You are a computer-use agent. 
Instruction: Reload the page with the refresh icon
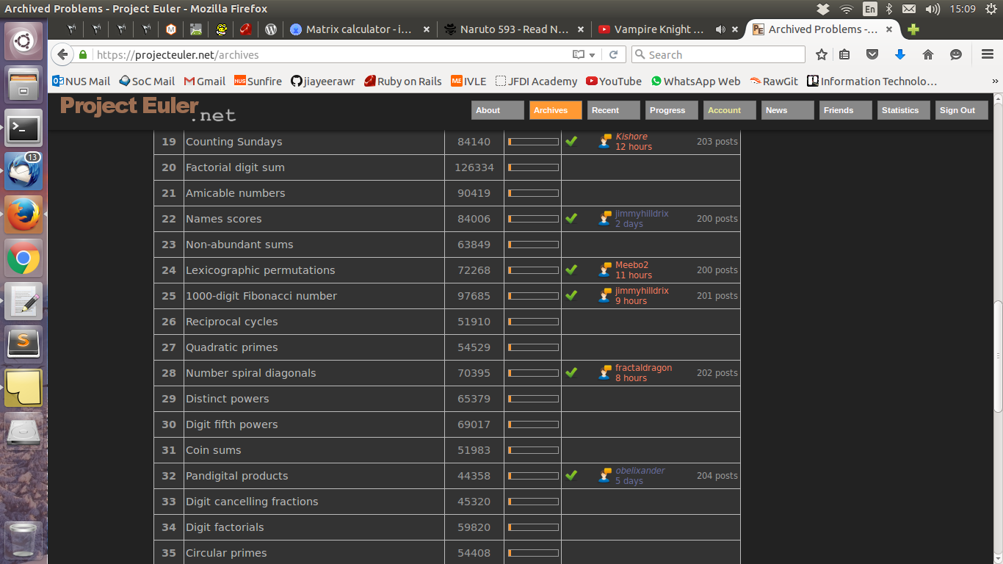click(613, 54)
